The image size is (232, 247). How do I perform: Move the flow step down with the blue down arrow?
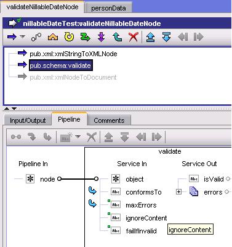[166, 37]
